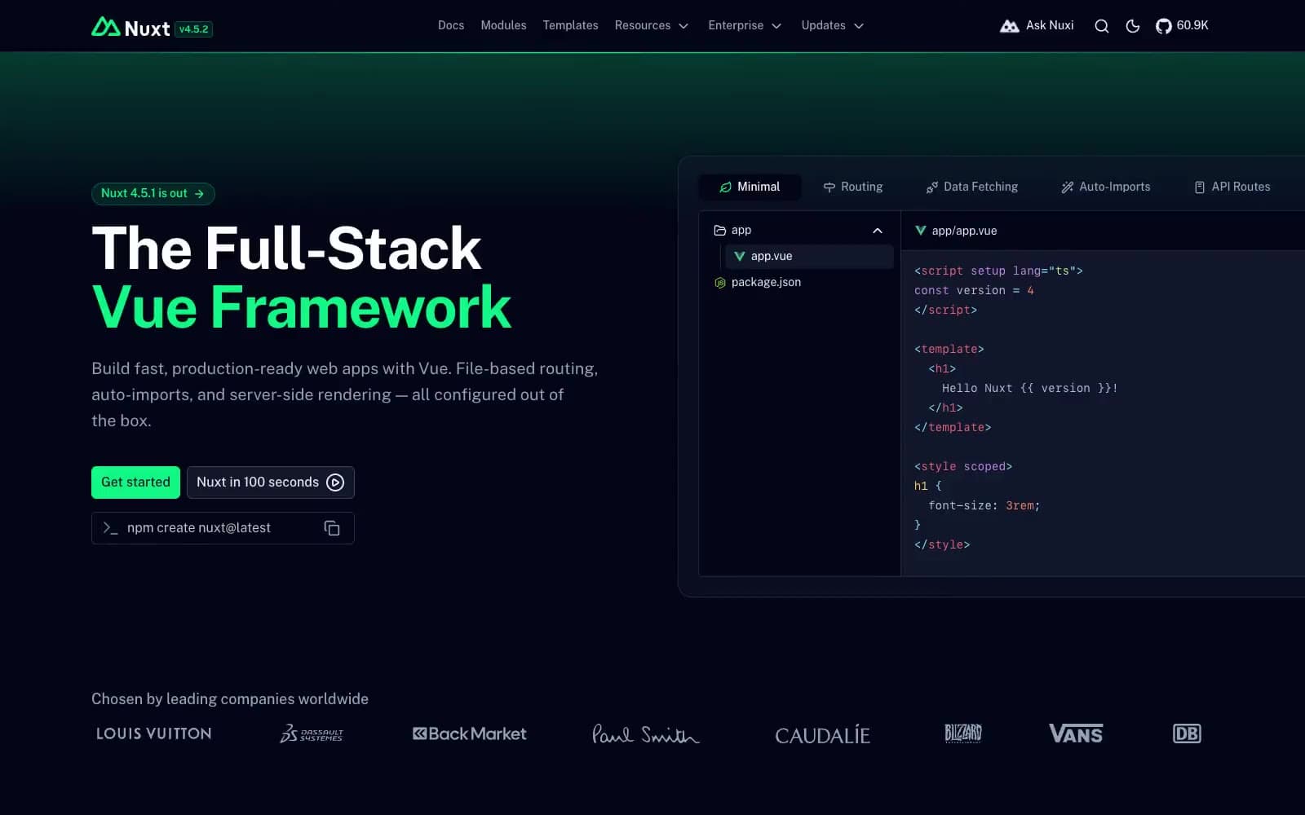
Task: Open GitHub repository with 60.9K stars
Action: (1182, 26)
